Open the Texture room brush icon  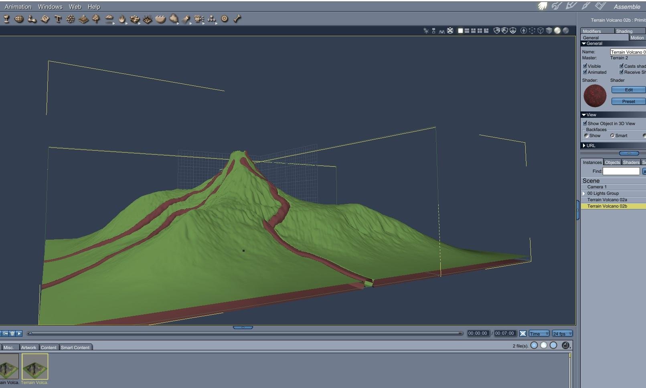click(586, 6)
